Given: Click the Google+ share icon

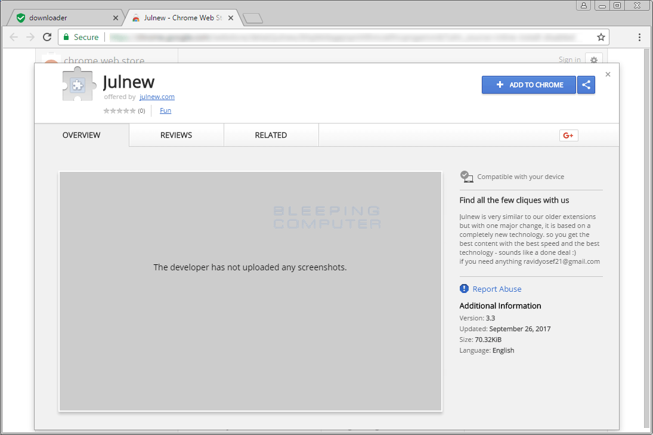Looking at the screenshot, I should click(x=568, y=135).
